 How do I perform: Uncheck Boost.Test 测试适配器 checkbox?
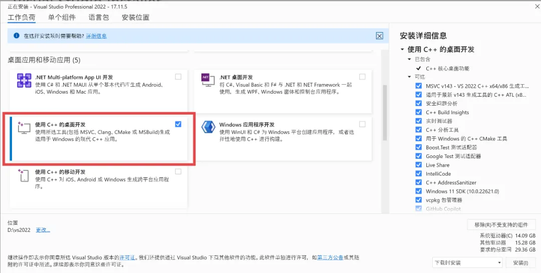pos(418,147)
